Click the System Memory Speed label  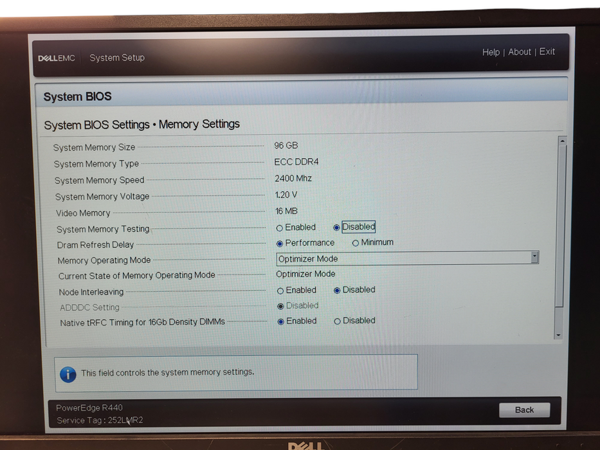point(99,180)
